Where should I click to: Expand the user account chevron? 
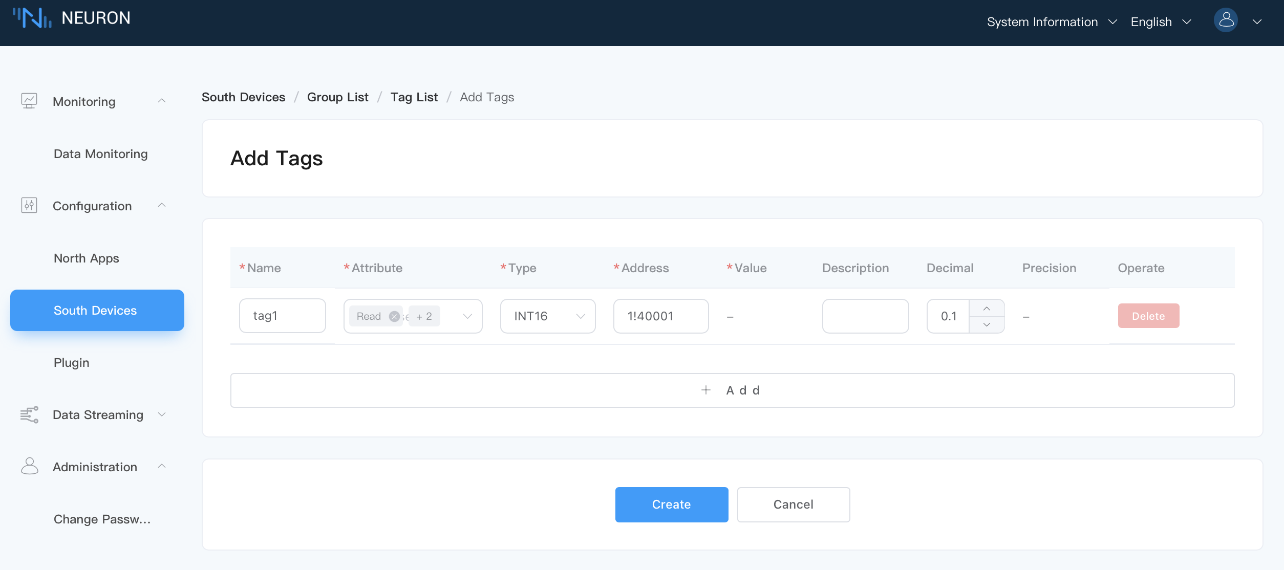(1257, 21)
